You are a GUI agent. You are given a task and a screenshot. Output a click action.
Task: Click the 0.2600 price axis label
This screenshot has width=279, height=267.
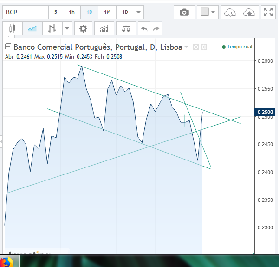point(265,61)
